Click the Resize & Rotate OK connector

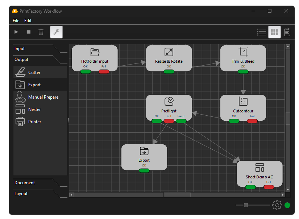click(169, 72)
